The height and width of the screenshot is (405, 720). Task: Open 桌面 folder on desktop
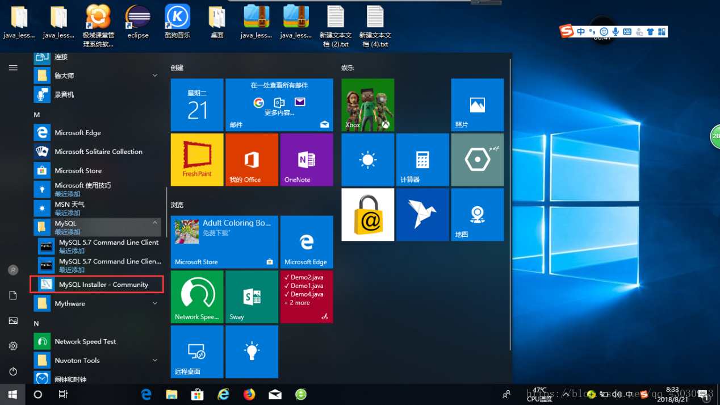tap(217, 22)
